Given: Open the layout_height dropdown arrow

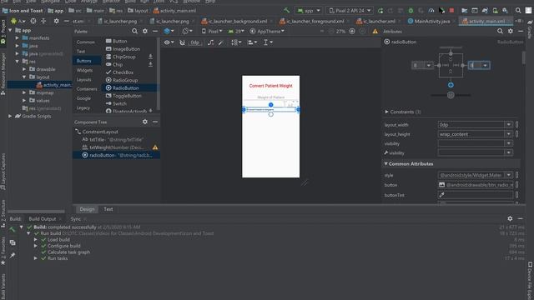Looking at the screenshot, I should [508, 134].
